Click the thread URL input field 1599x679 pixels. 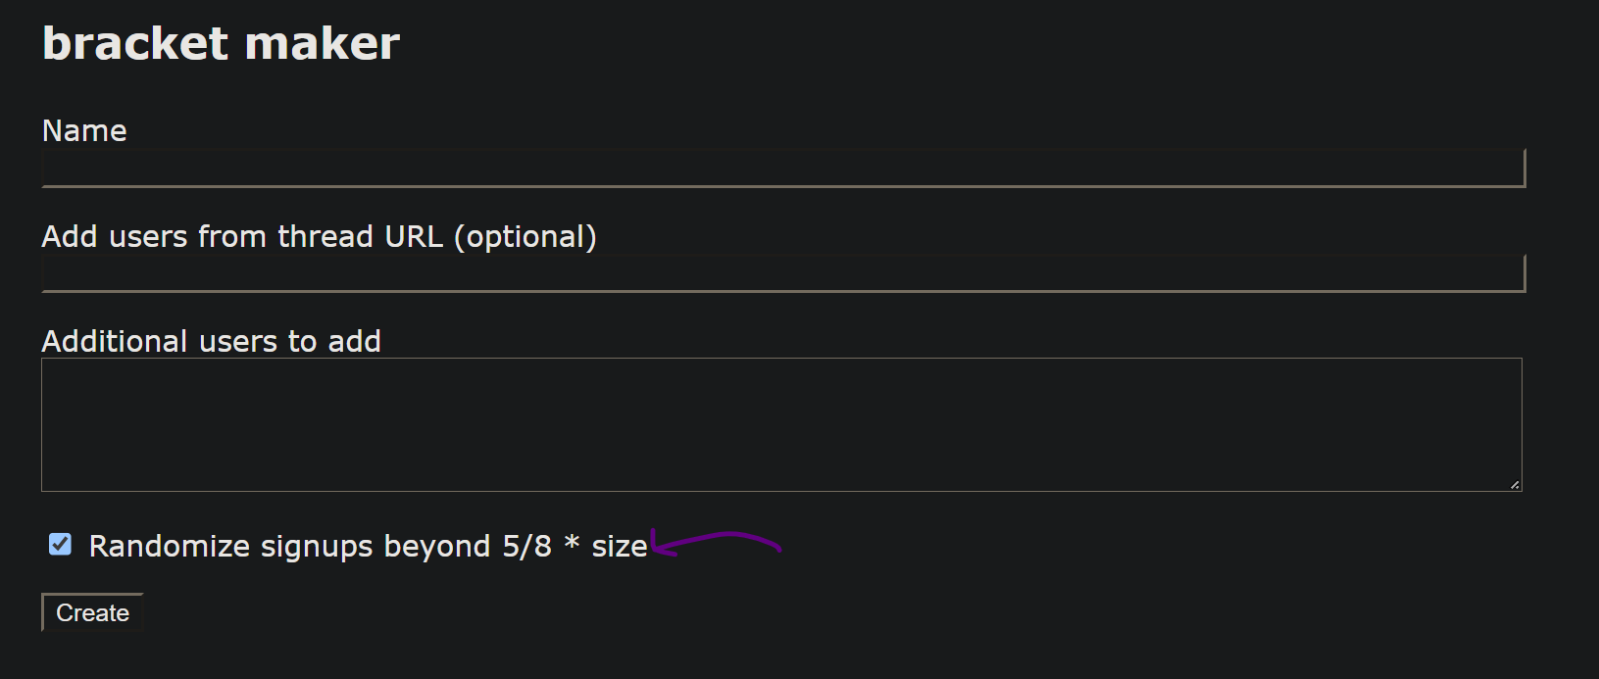pos(782,273)
